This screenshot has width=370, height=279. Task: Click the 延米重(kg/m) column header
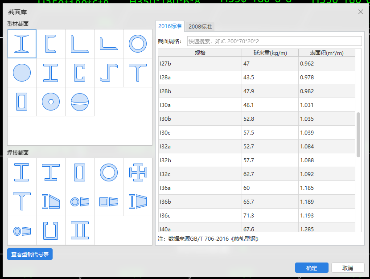point(270,53)
